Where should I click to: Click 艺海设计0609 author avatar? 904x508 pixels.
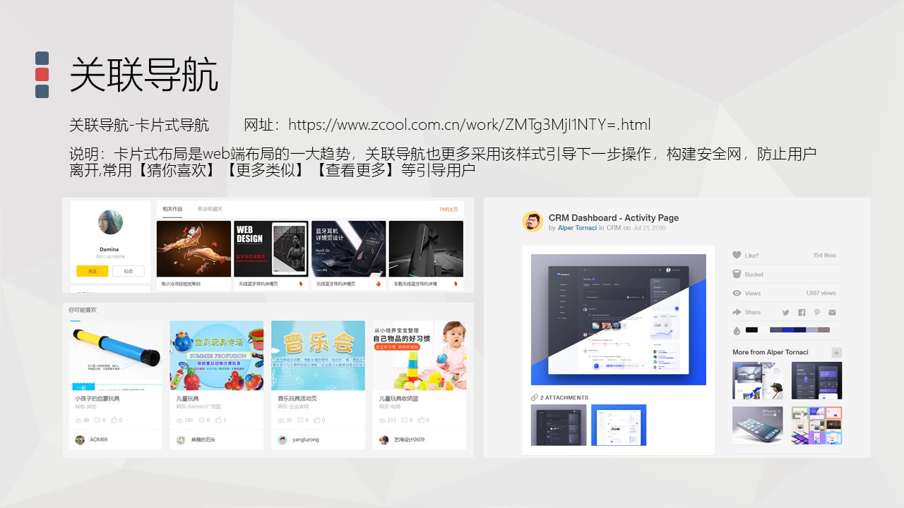tap(383, 440)
